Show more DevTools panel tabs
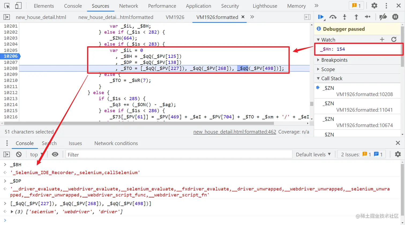 [316, 6]
